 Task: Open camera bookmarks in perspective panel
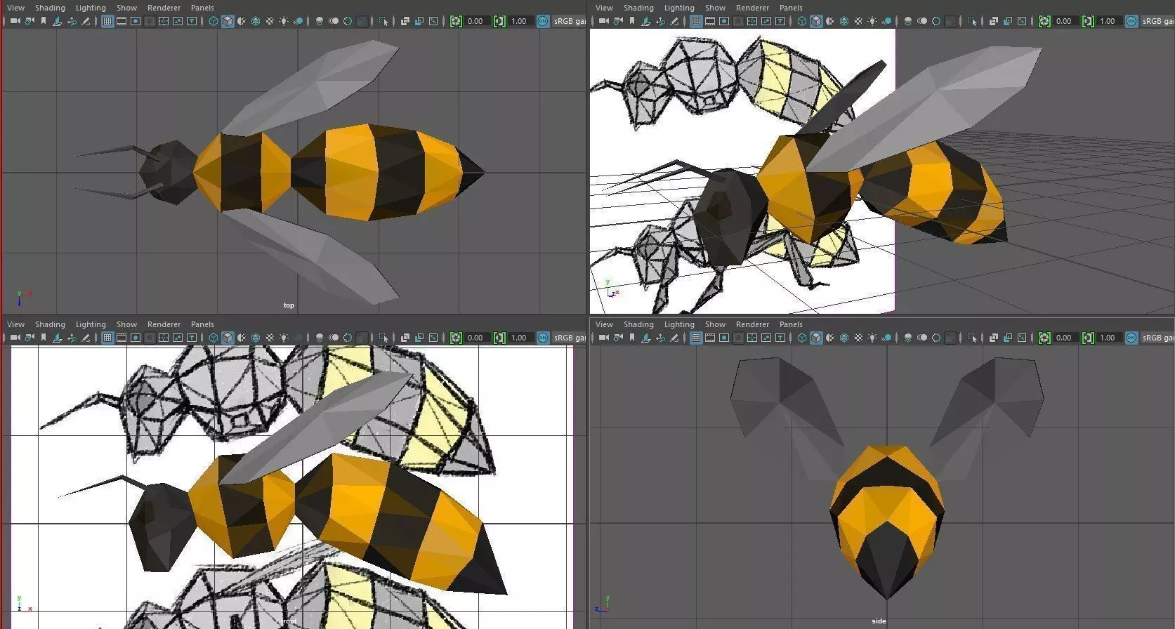632,21
